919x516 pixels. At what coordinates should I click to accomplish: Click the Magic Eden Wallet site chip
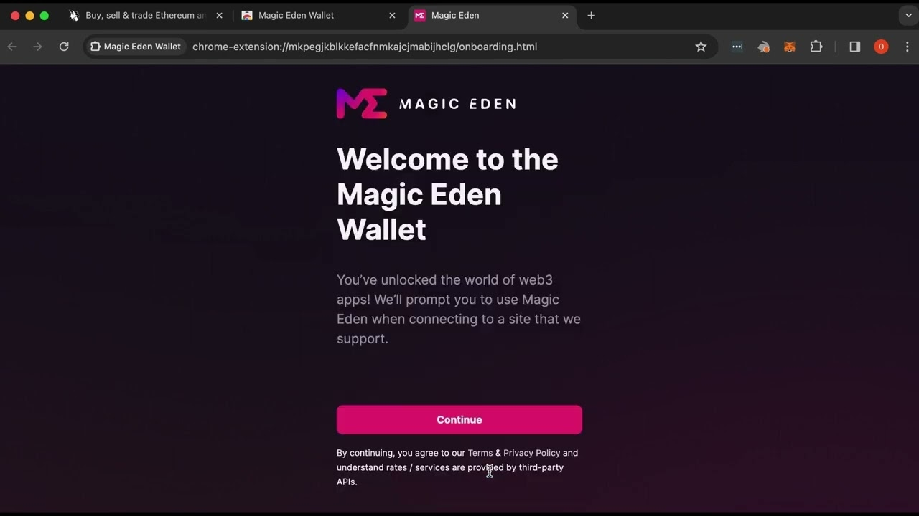pos(136,47)
